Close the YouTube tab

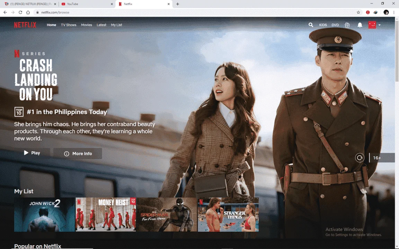[112, 4]
